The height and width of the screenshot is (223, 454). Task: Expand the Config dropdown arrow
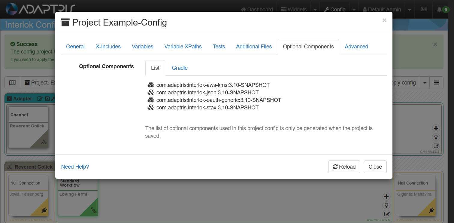pos(354,10)
